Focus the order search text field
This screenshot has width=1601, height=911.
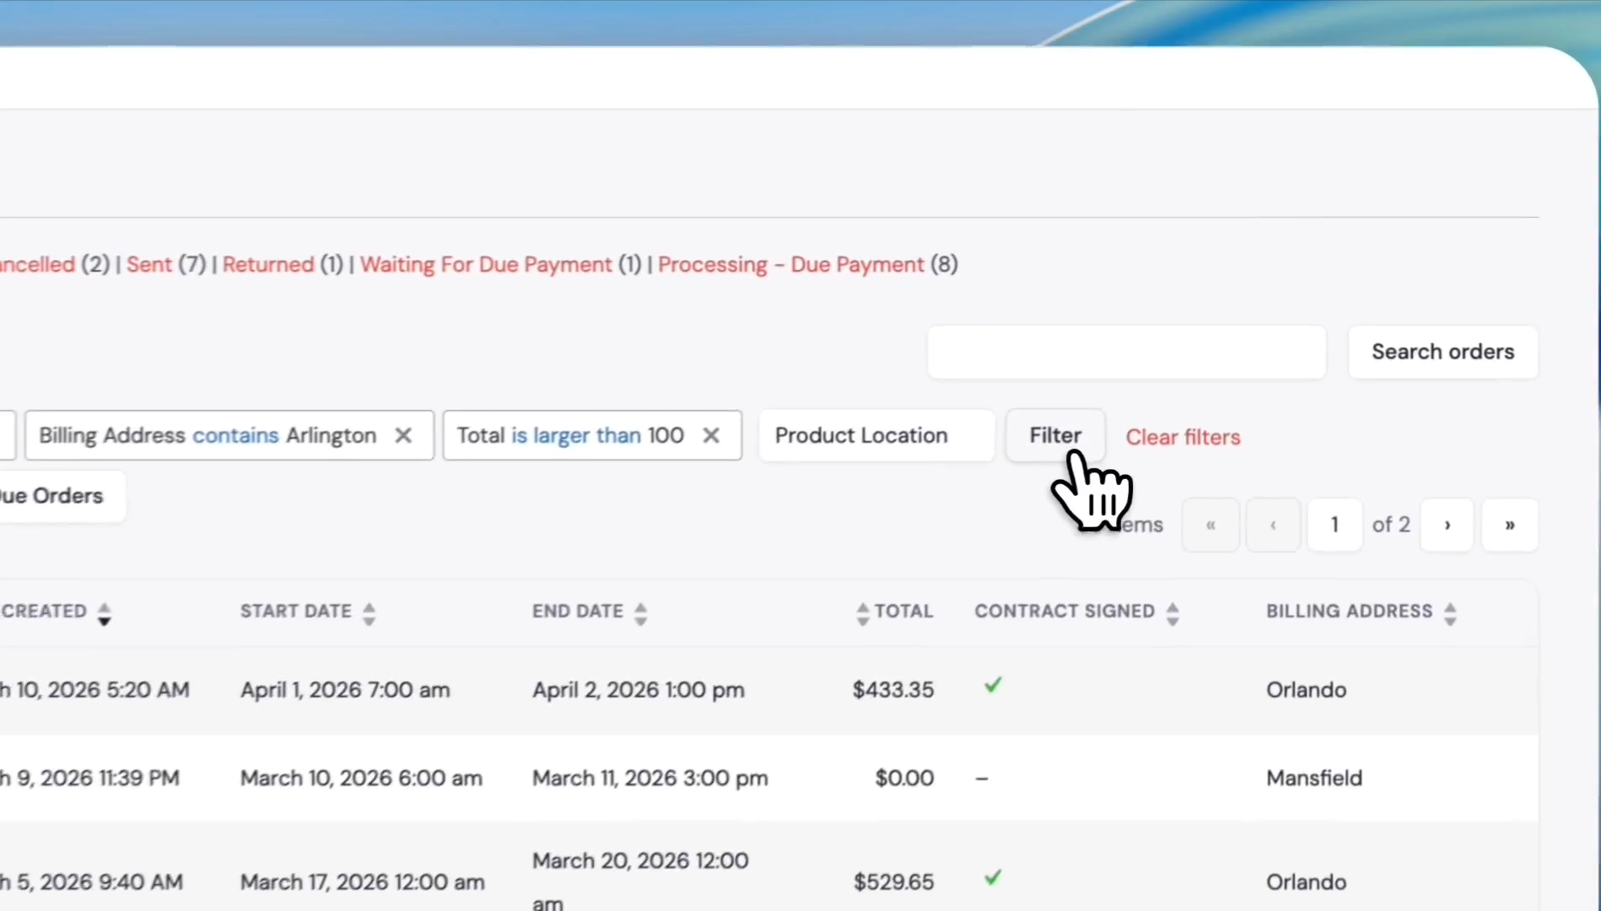click(x=1126, y=352)
